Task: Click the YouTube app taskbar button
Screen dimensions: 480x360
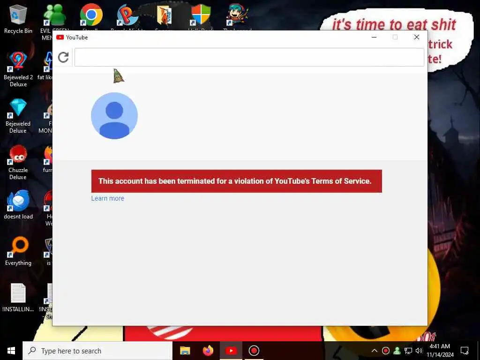Action: tap(231, 351)
